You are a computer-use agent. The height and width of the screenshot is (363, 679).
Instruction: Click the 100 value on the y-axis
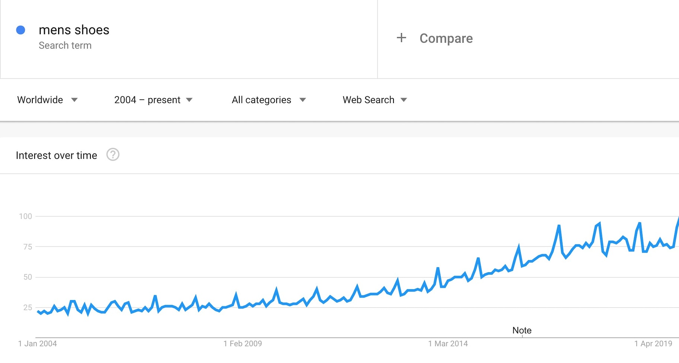pyautogui.click(x=26, y=216)
